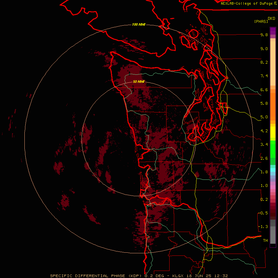This screenshot has width=278, height=278.
Task: Select the yellow color bar segment near 4.2
Action: click(273, 132)
